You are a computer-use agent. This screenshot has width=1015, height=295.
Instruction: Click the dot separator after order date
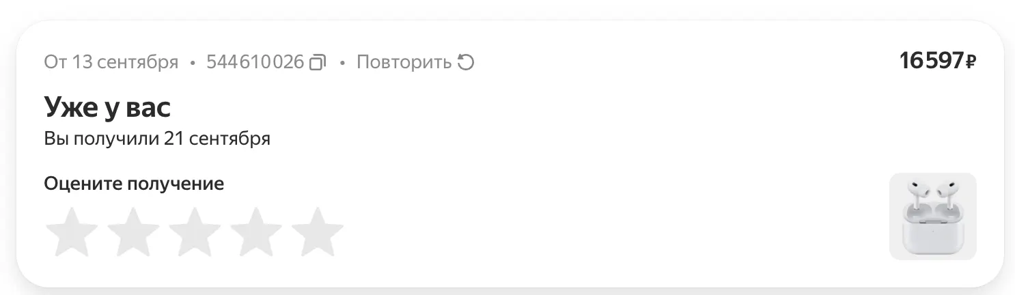[193, 64]
